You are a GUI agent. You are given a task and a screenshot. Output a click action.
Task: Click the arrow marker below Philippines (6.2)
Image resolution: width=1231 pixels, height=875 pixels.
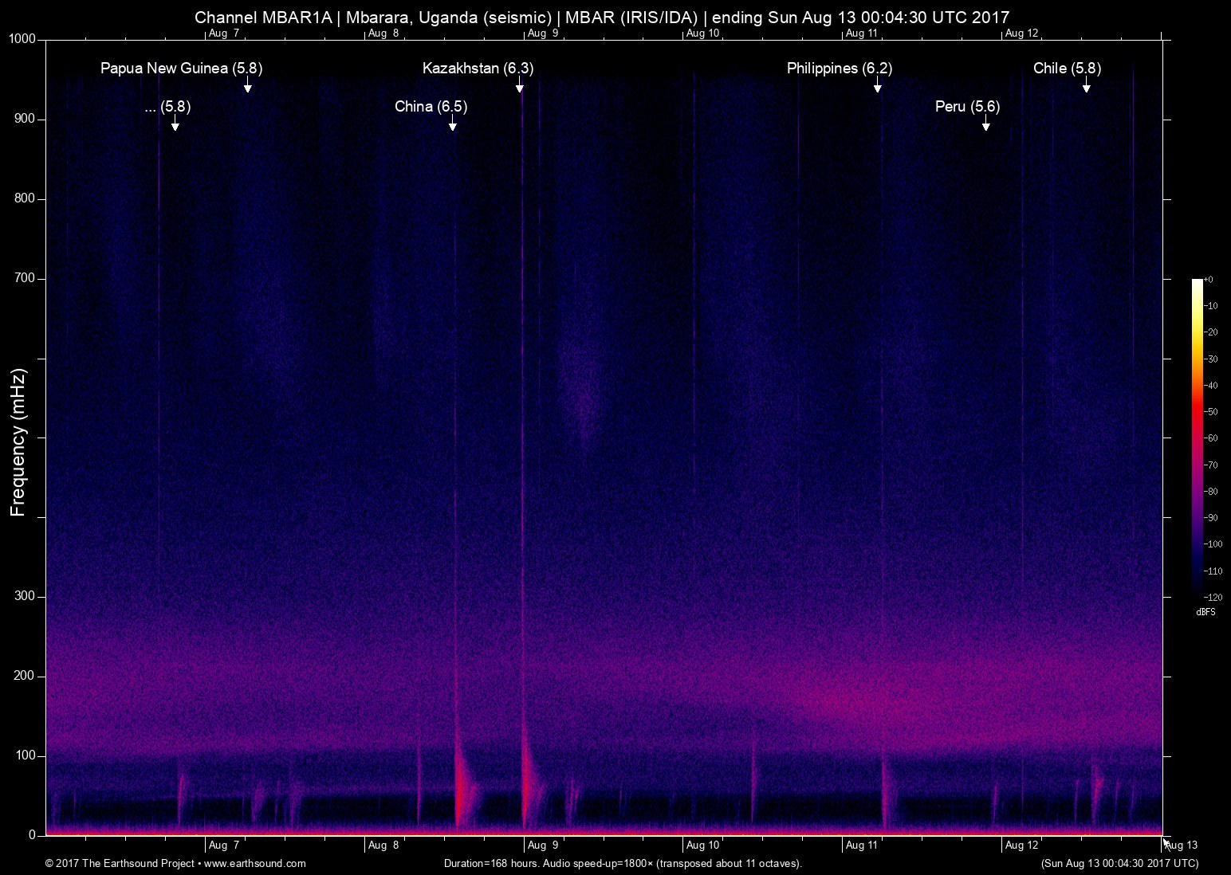(877, 85)
